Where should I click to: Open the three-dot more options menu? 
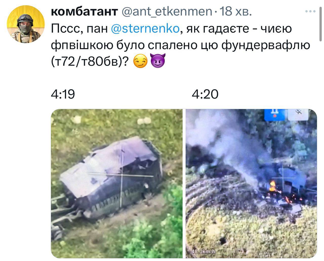tap(310, 11)
